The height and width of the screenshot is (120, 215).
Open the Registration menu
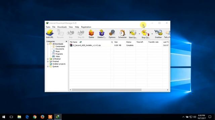tap(86, 27)
